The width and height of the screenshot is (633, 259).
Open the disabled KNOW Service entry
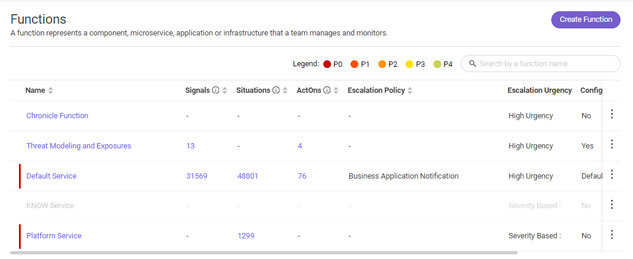[x=50, y=206]
